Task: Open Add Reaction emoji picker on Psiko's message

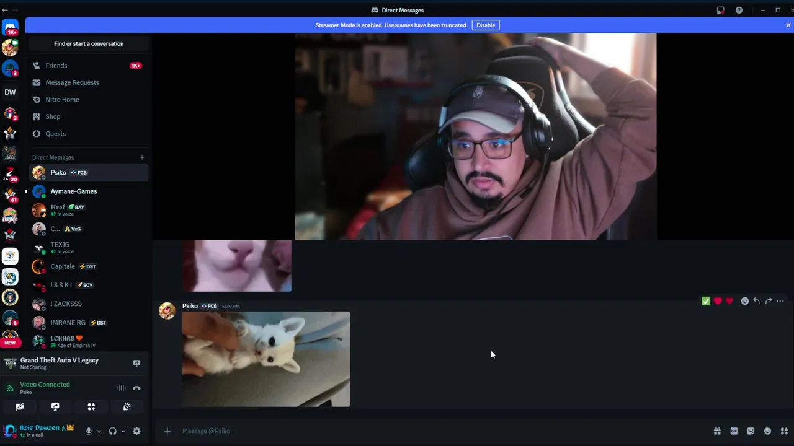Action: coord(744,301)
